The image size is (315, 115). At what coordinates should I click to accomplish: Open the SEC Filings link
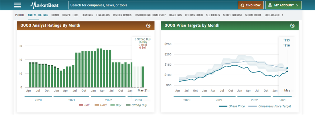[x=213, y=15]
